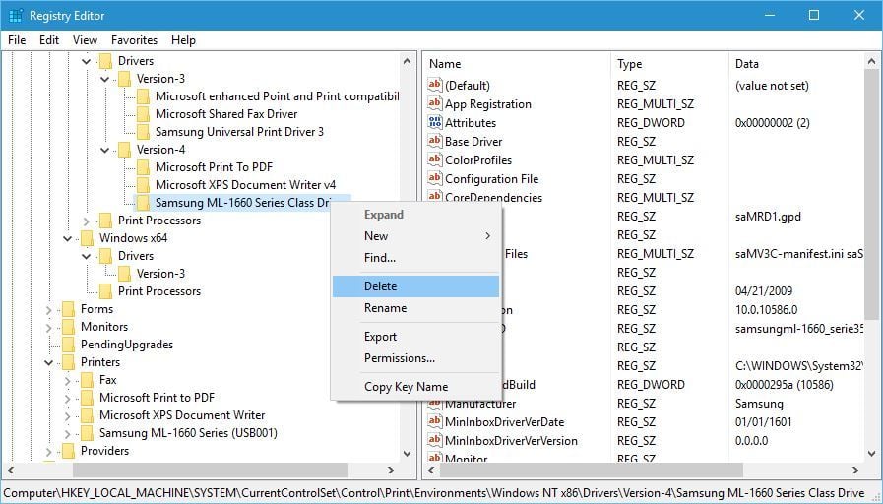Choose Rename in the context menu
Viewport: 883px width, 504px height.
(415, 308)
